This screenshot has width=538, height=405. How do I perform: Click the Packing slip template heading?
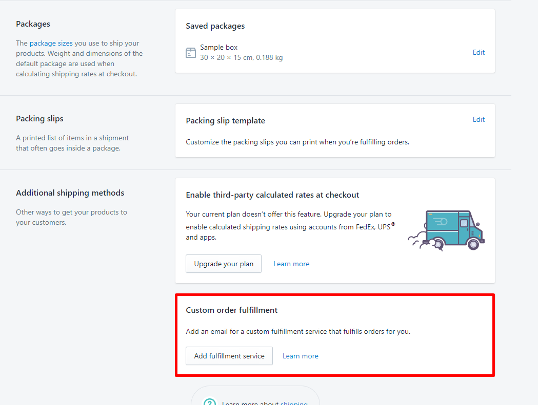226,121
